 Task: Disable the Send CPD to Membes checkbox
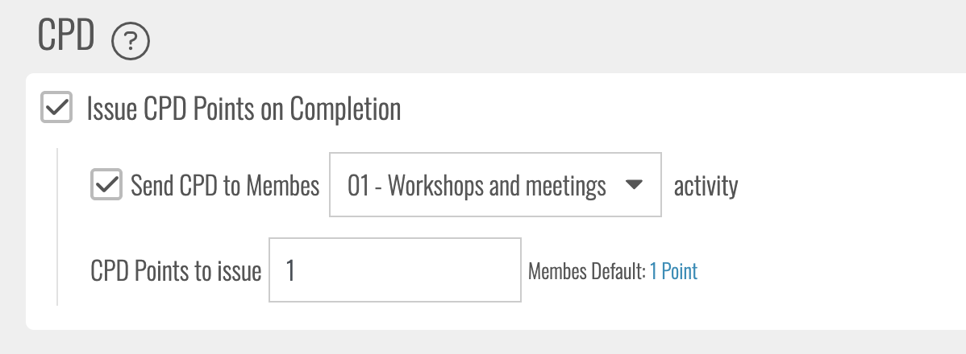coord(106,185)
